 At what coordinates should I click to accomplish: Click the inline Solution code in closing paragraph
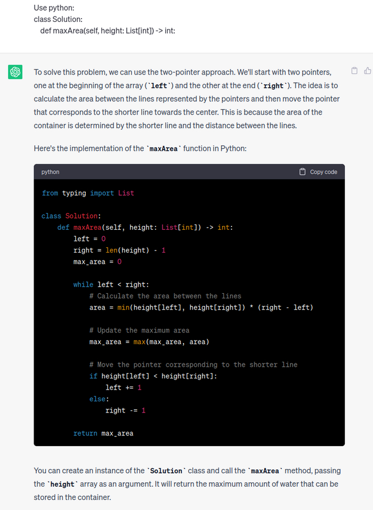pyautogui.click(x=166, y=471)
